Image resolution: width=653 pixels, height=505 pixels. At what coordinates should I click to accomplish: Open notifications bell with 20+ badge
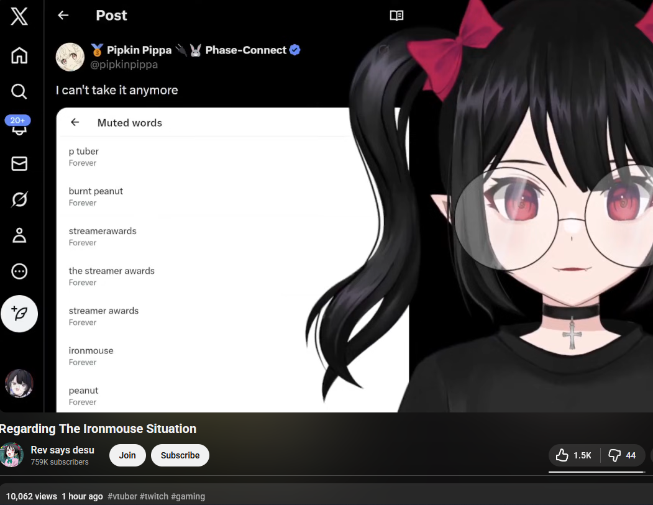[18, 125]
